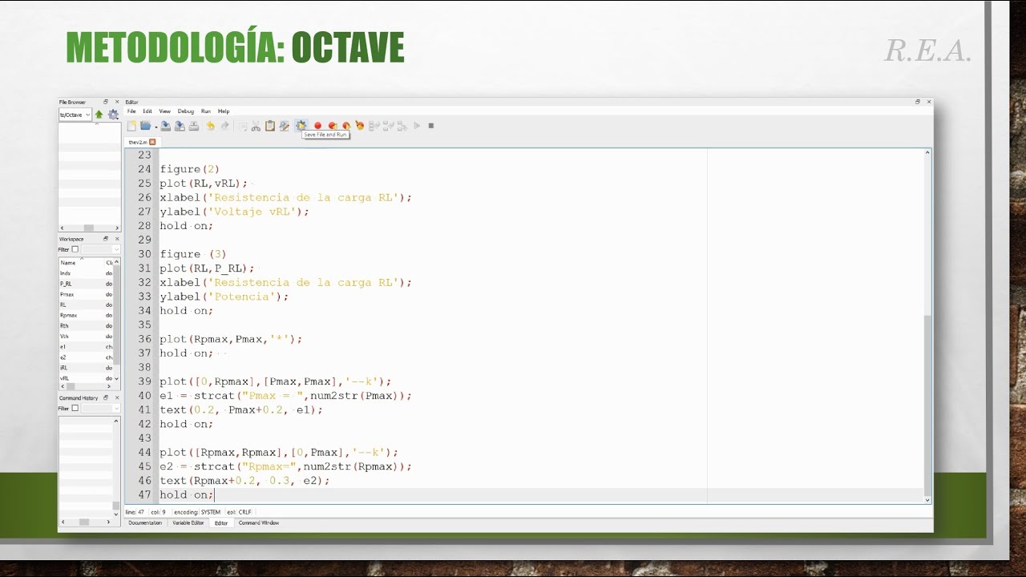
Task: Place cursor on line 'figure(2)'
Action: (x=189, y=169)
